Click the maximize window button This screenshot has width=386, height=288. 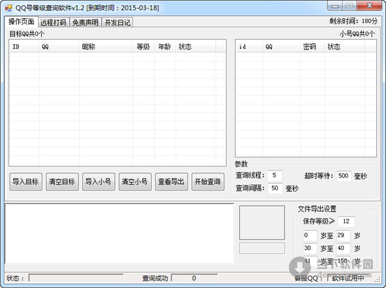coord(349,6)
